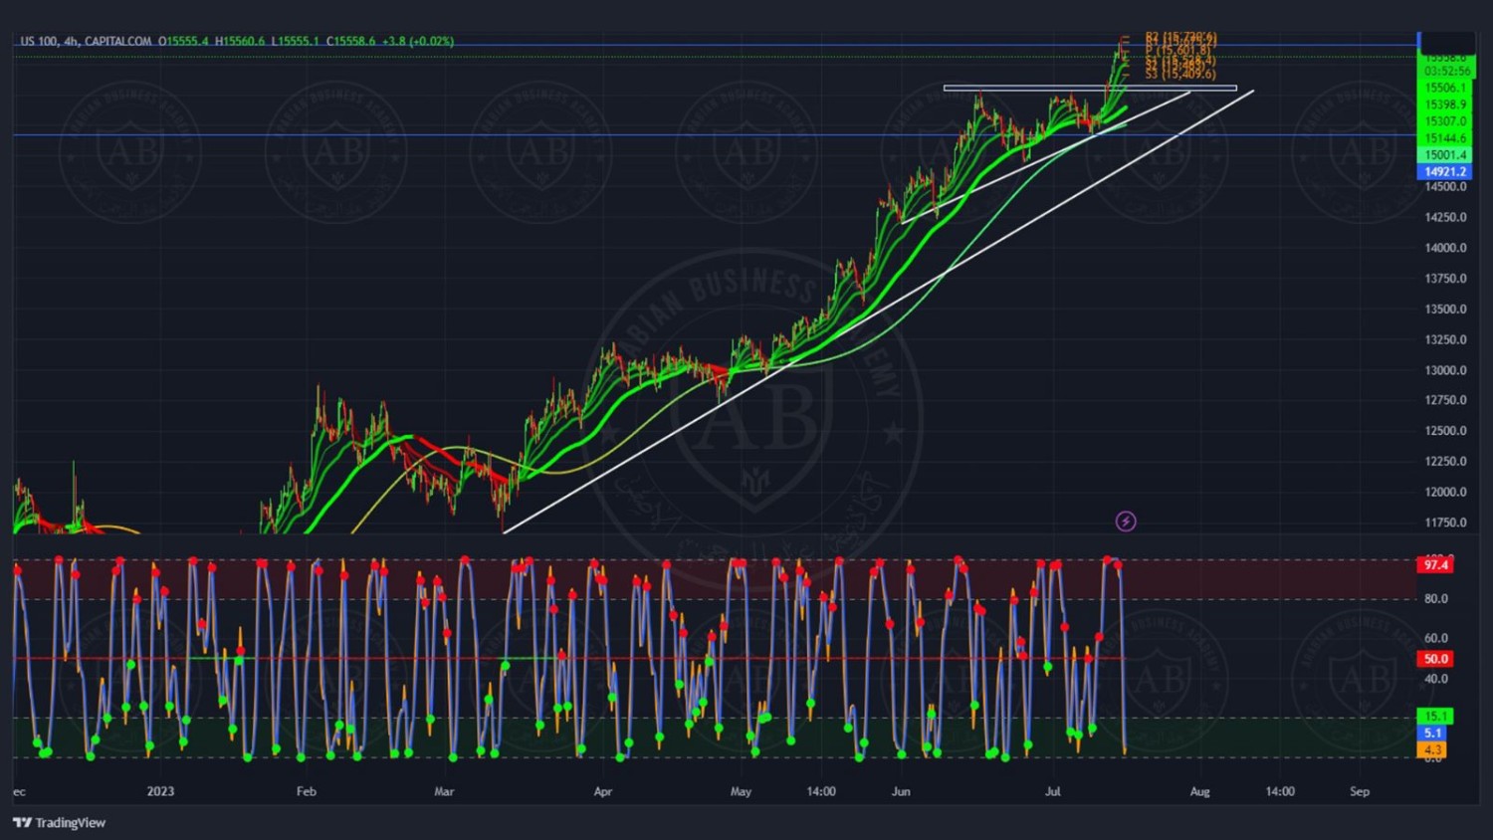The image size is (1493, 840).
Task: Click the purple lightning bolt event icon
Action: 1126,522
